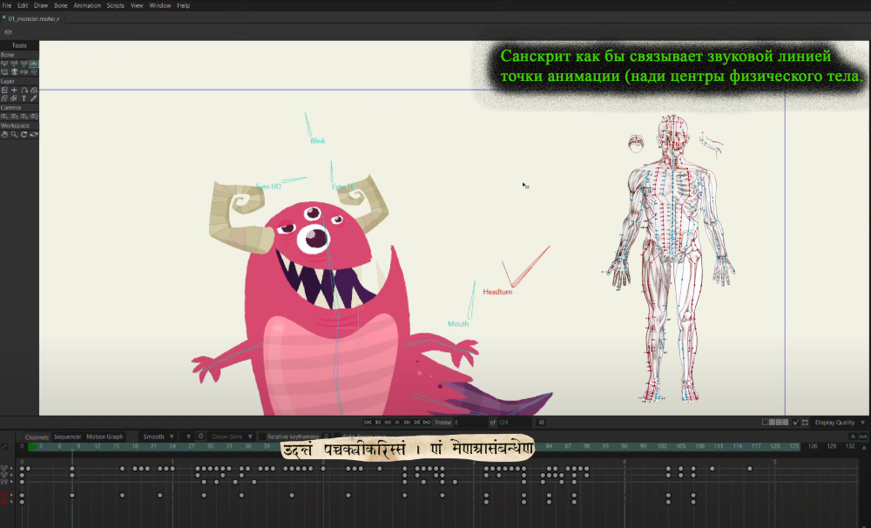The image size is (871, 528).
Task: Click frame 24 on the timeline ruler
Action: [172, 446]
